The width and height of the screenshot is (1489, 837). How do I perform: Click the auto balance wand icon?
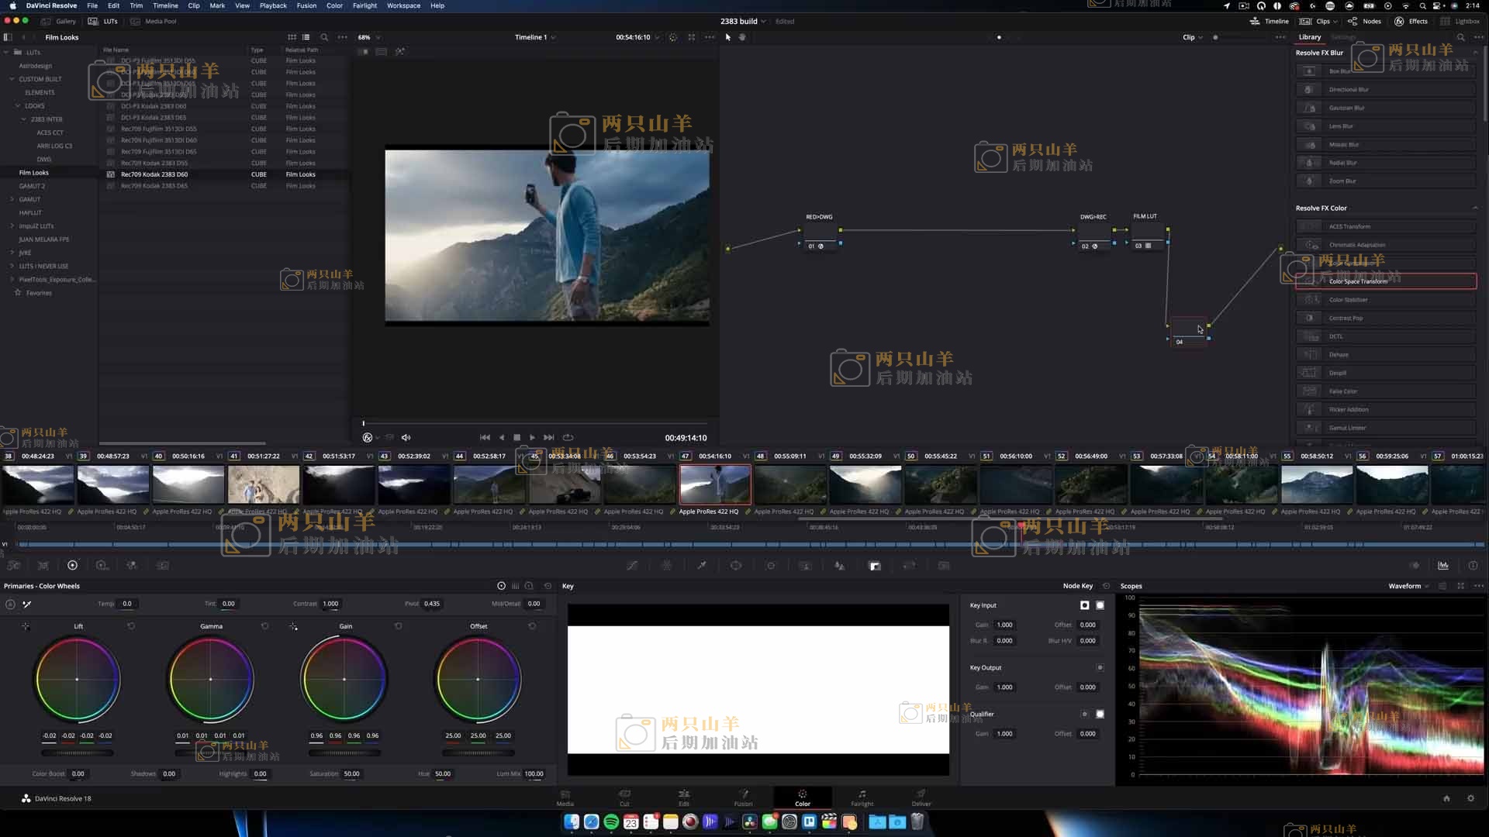point(27,604)
